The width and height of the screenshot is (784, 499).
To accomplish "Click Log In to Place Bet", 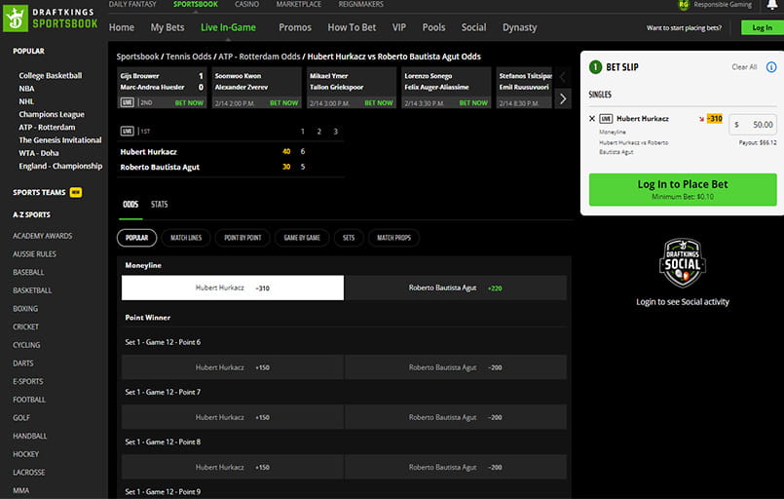I will tap(683, 189).
